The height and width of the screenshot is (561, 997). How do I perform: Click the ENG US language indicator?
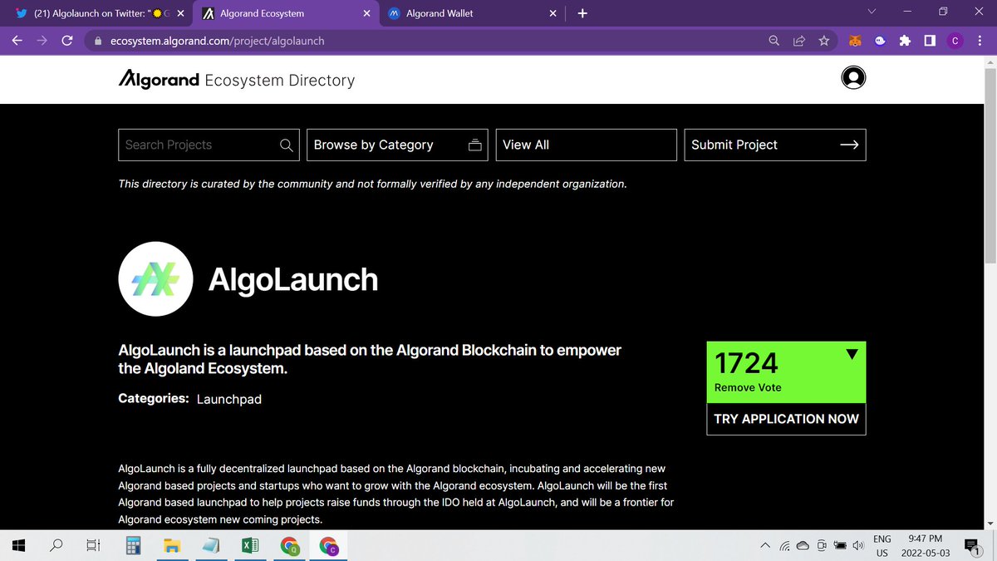point(882,545)
